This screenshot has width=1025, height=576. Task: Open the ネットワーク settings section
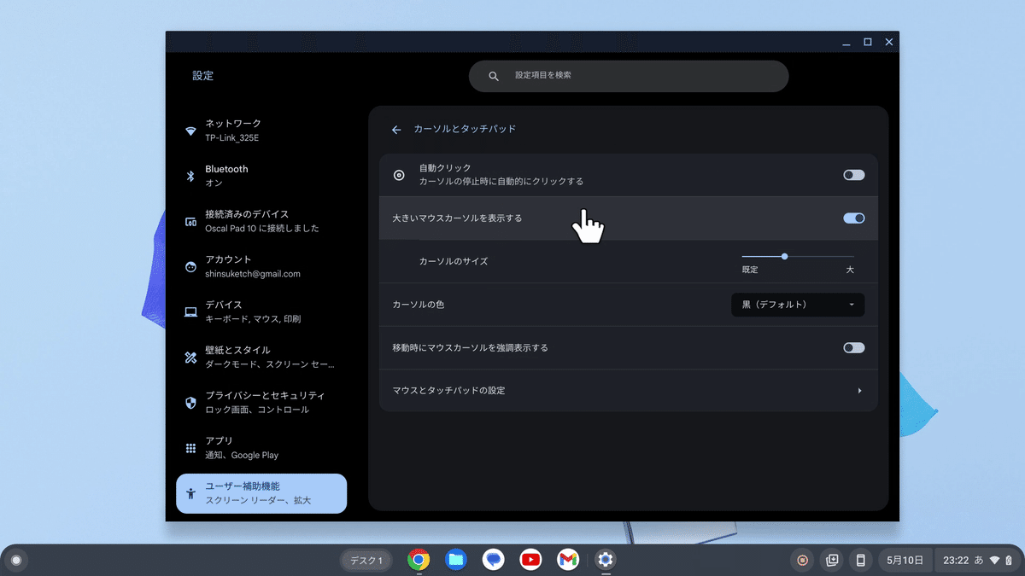coord(261,131)
